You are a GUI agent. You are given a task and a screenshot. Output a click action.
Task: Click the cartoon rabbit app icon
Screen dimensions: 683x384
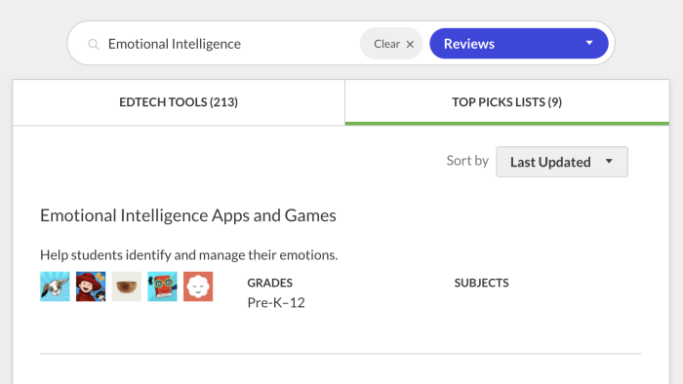(55, 287)
